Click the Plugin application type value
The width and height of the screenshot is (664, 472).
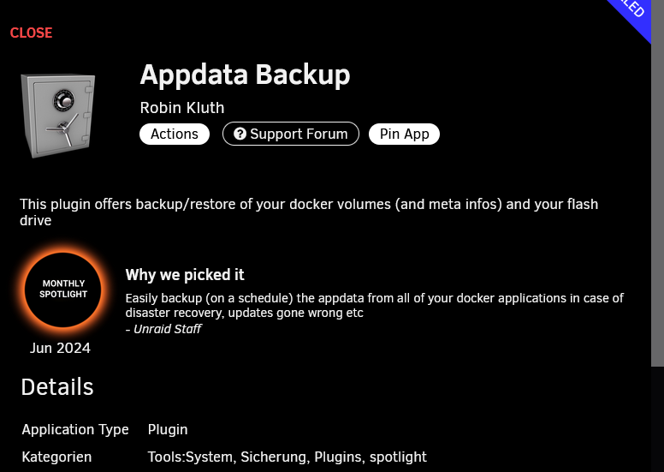pyautogui.click(x=168, y=429)
